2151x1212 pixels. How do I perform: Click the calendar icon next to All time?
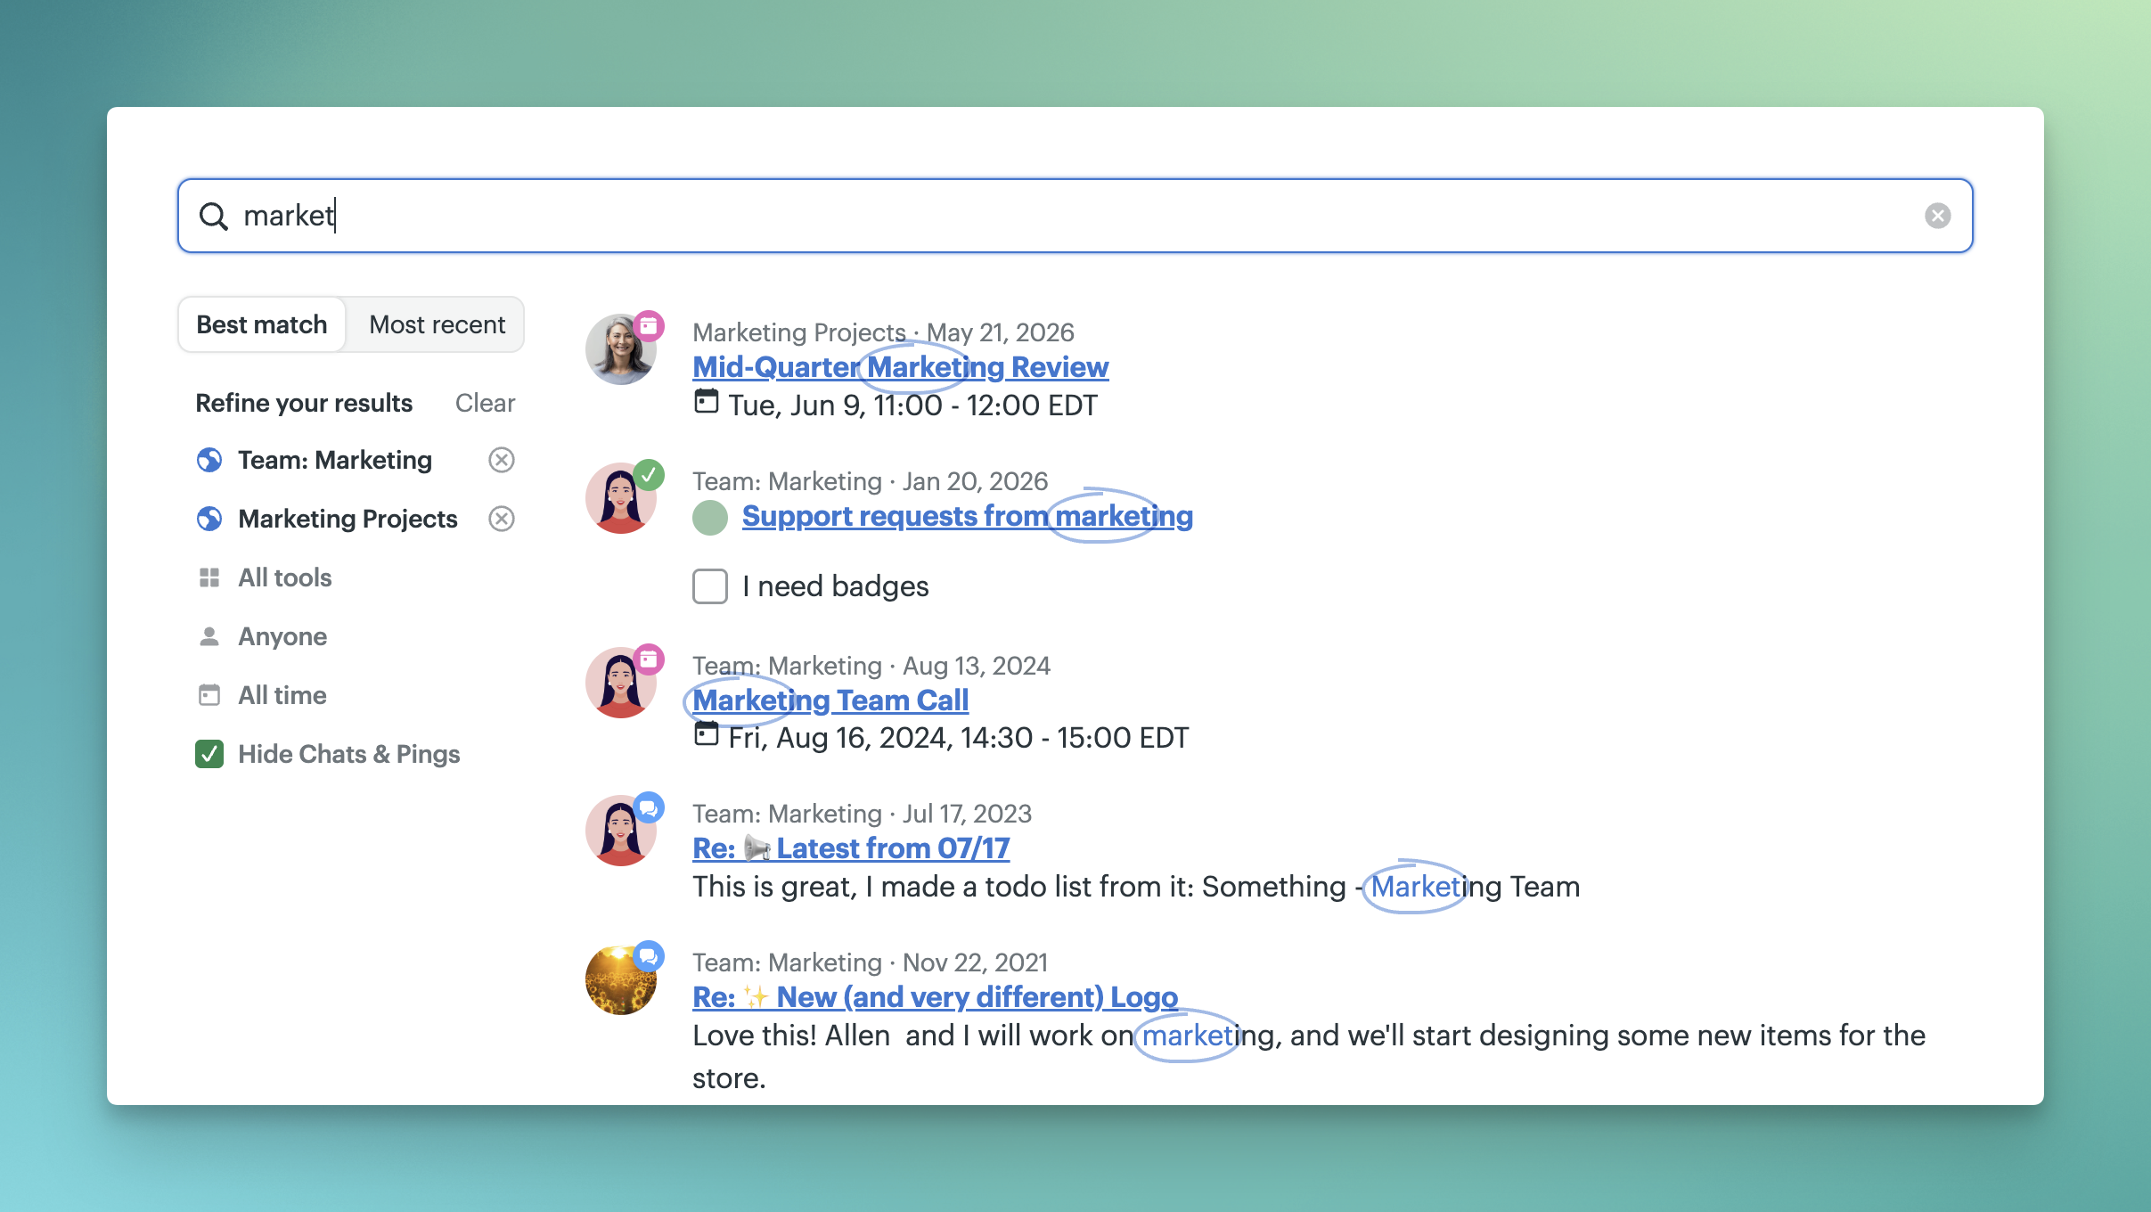coord(209,695)
